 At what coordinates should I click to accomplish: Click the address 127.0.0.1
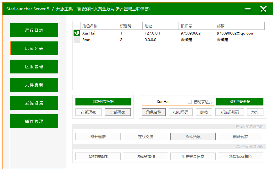click(152, 33)
